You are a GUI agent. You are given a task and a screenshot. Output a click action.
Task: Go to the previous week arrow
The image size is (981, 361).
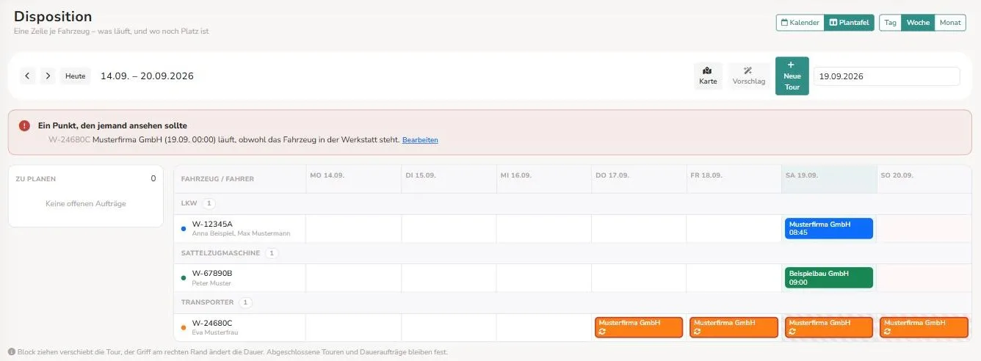tap(28, 76)
